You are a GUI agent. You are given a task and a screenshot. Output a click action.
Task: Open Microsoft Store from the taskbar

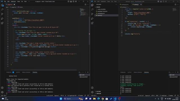[107, 99]
